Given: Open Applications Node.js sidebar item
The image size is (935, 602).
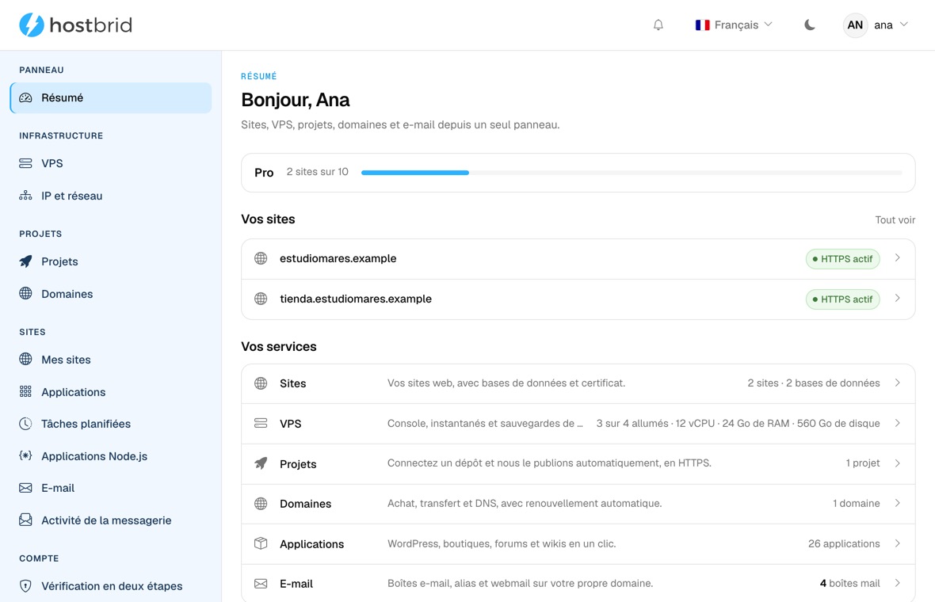Looking at the screenshot, I should (111, 456).
